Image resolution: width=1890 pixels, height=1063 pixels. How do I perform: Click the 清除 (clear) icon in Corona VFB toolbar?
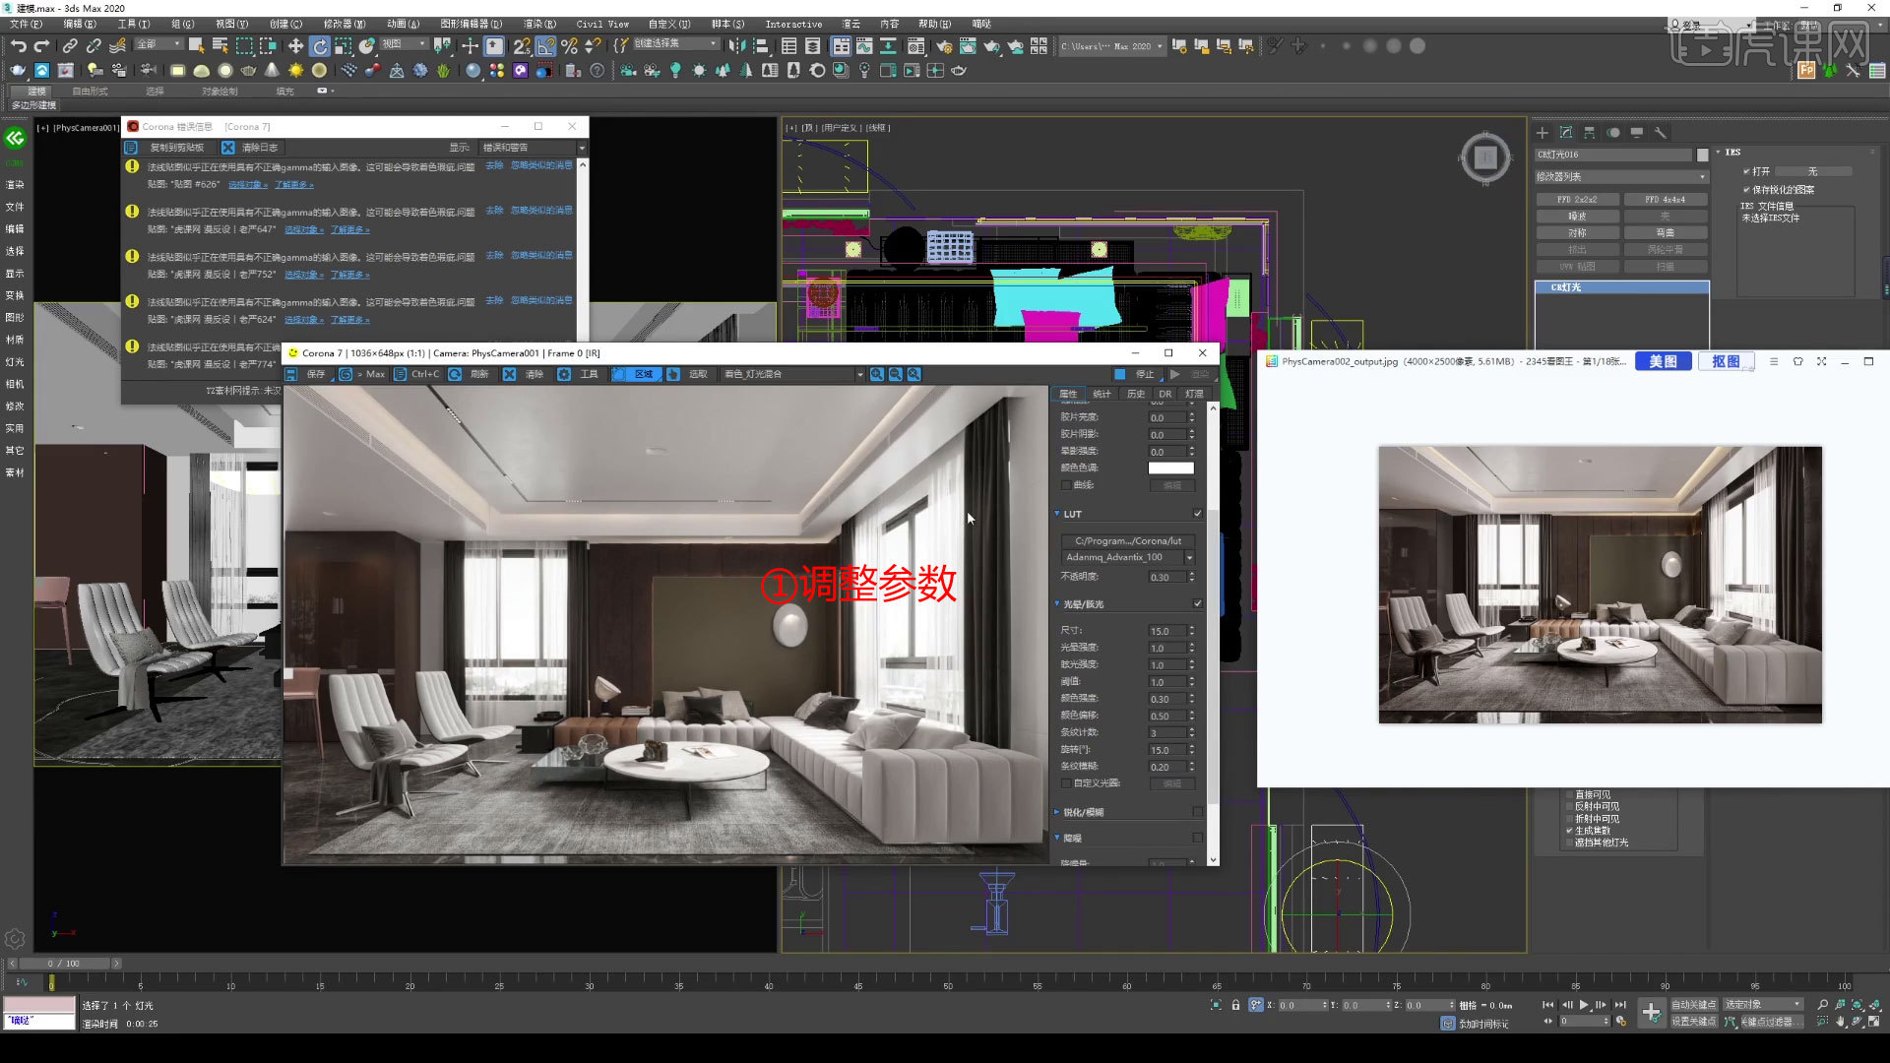(509, 374)
